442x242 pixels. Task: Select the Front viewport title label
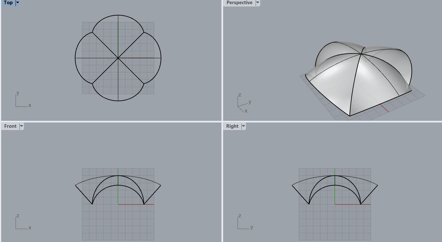[10, 126]
